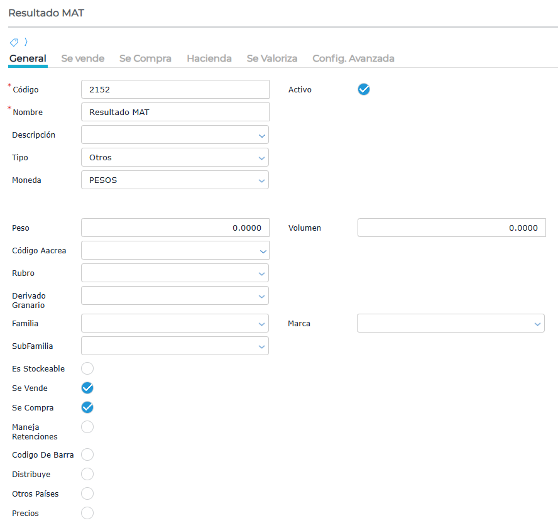Enable Maneja Retenciones checkbox
558x523 pixels.
(x=87, y=427)
